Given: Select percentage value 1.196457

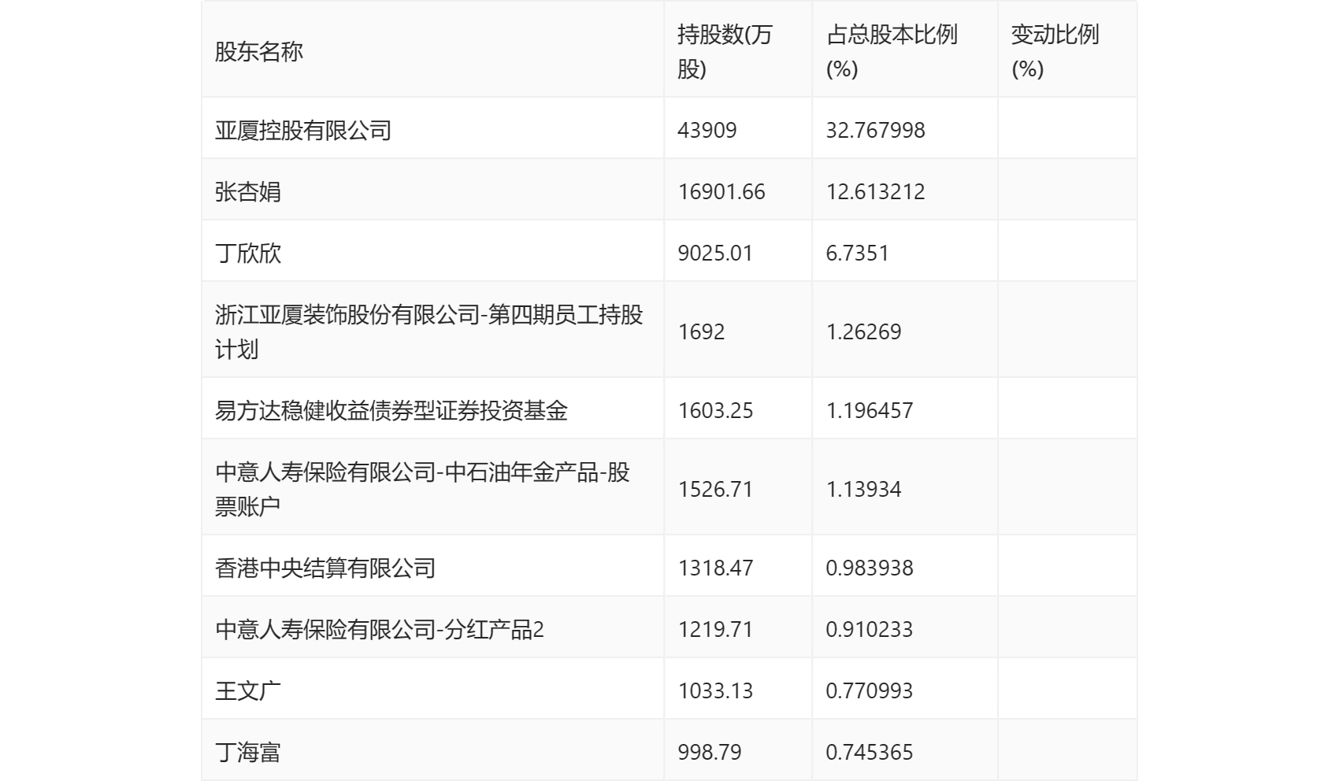Looking at the screenshot, I should [870, 411].
